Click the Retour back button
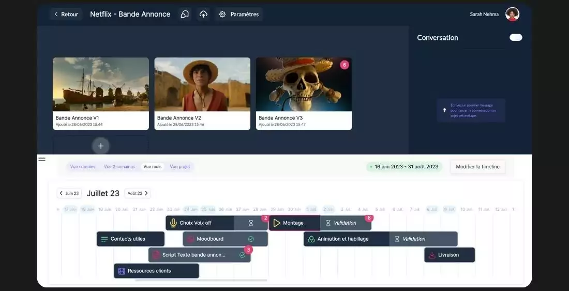This screenshot has width=569, height=291. (x=66, y=14)
